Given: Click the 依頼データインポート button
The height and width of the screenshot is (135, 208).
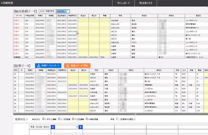Looking at the screenshot, I should coord(48,66).
